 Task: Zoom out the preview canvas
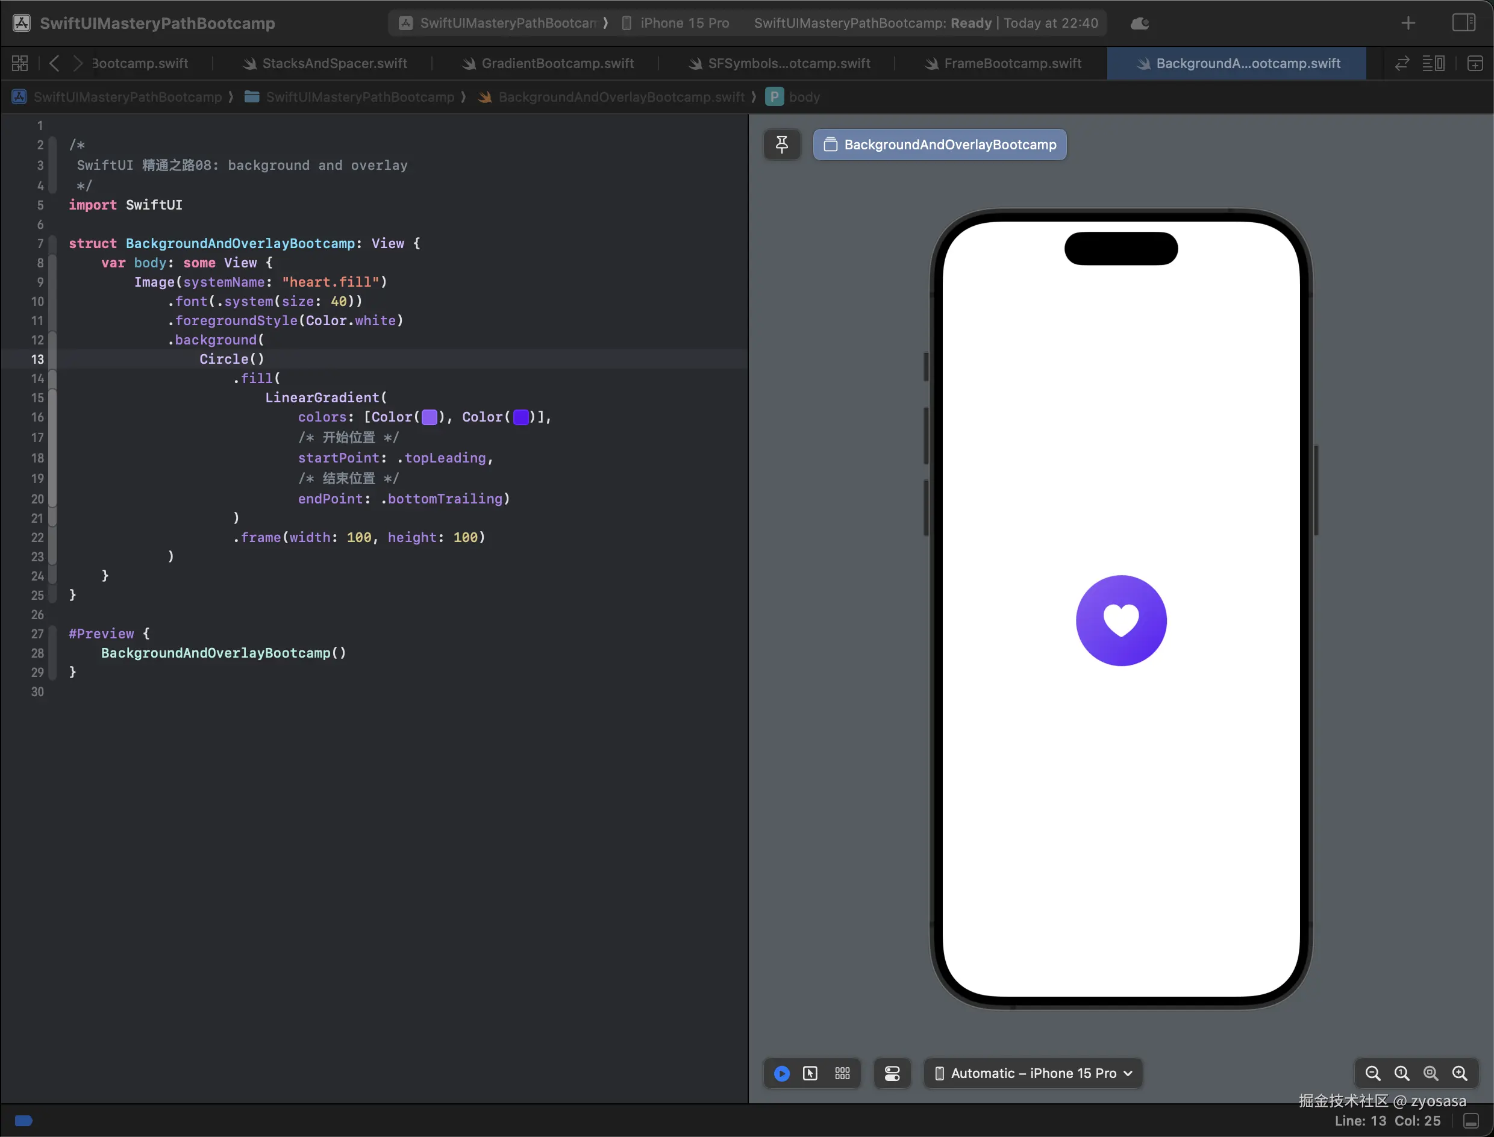click(1372, 1073)
